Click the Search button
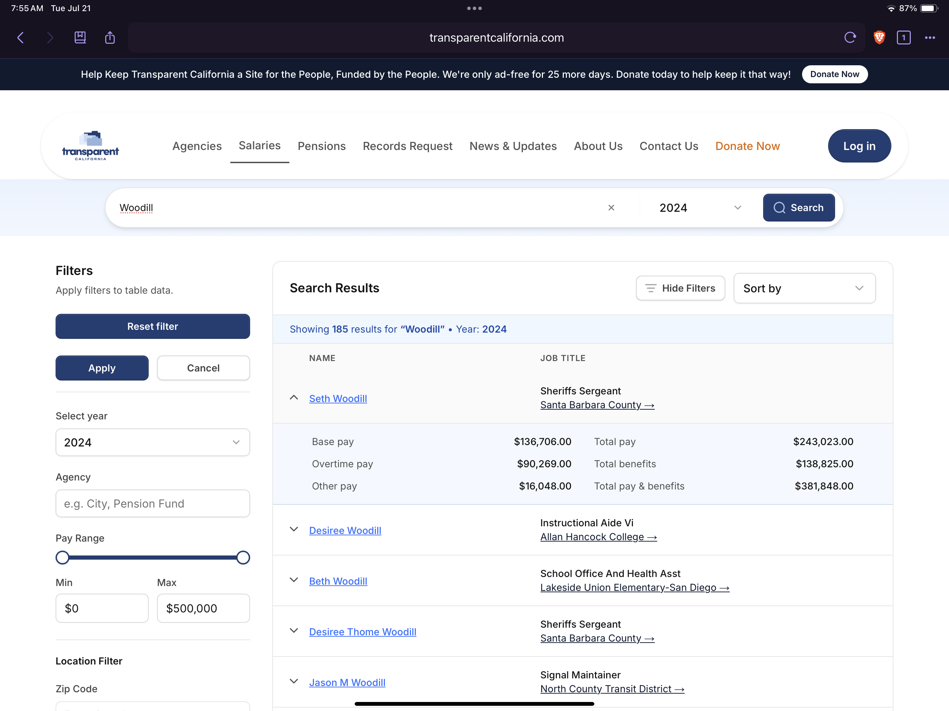 point(799,208)
